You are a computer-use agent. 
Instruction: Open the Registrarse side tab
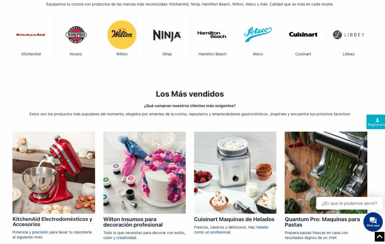tap(376, 122)
